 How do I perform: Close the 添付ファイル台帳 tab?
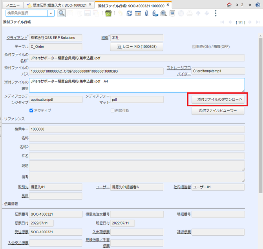[168, 5]
